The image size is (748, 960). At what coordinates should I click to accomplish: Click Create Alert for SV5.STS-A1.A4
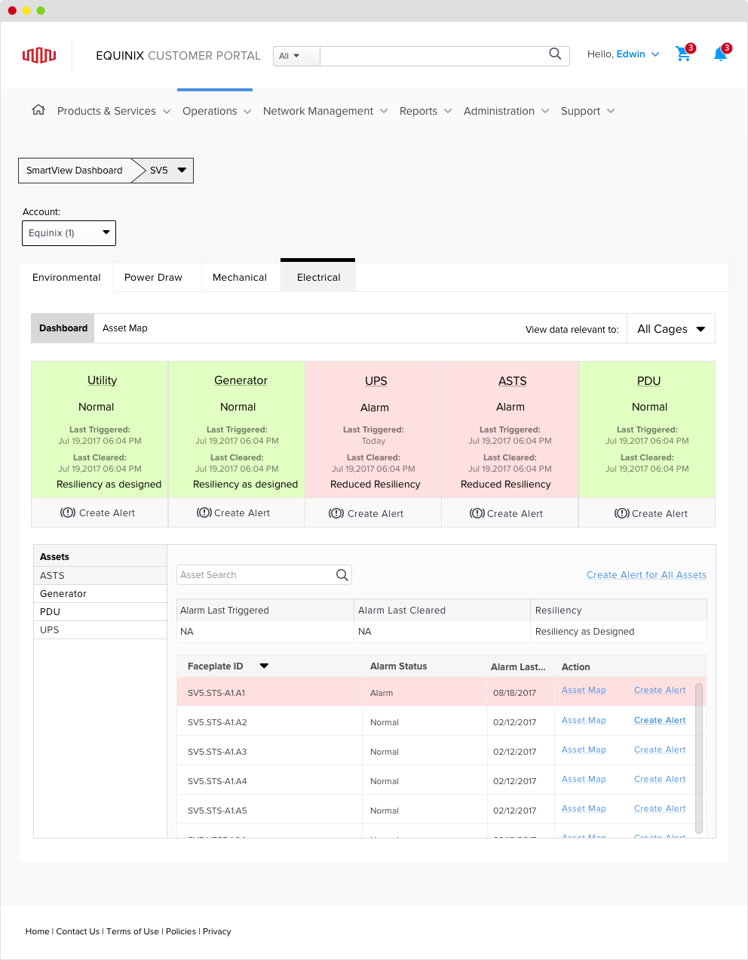point(660,779)
